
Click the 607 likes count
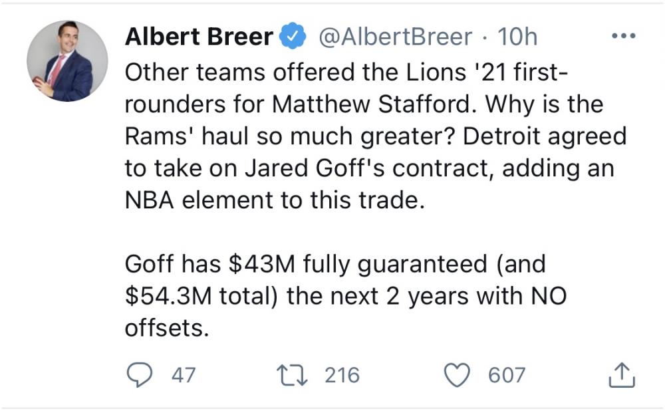(507, 375)
